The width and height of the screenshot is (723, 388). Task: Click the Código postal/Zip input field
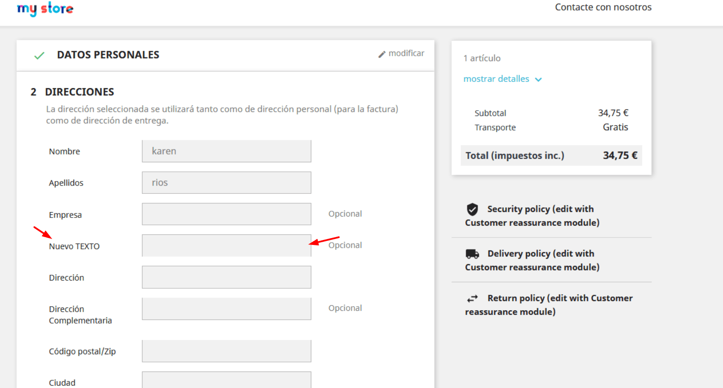(x=227, y=351)
